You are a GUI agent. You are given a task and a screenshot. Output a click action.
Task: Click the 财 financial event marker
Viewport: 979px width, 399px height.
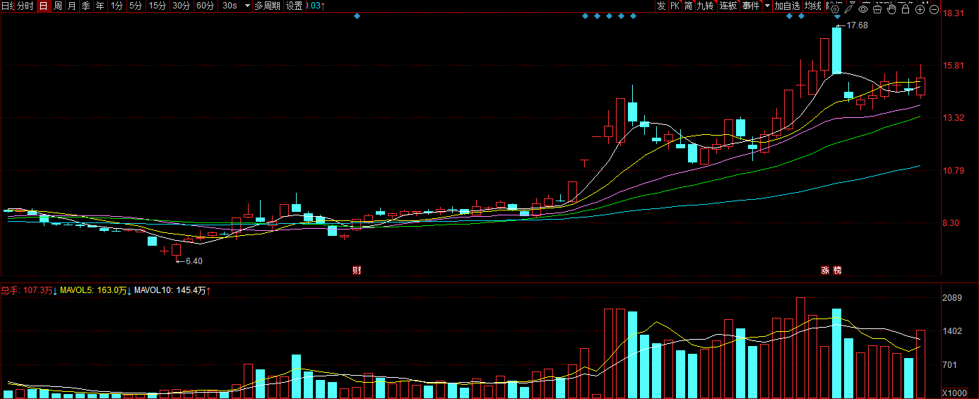pyautogui.click(x=357, y=270)
